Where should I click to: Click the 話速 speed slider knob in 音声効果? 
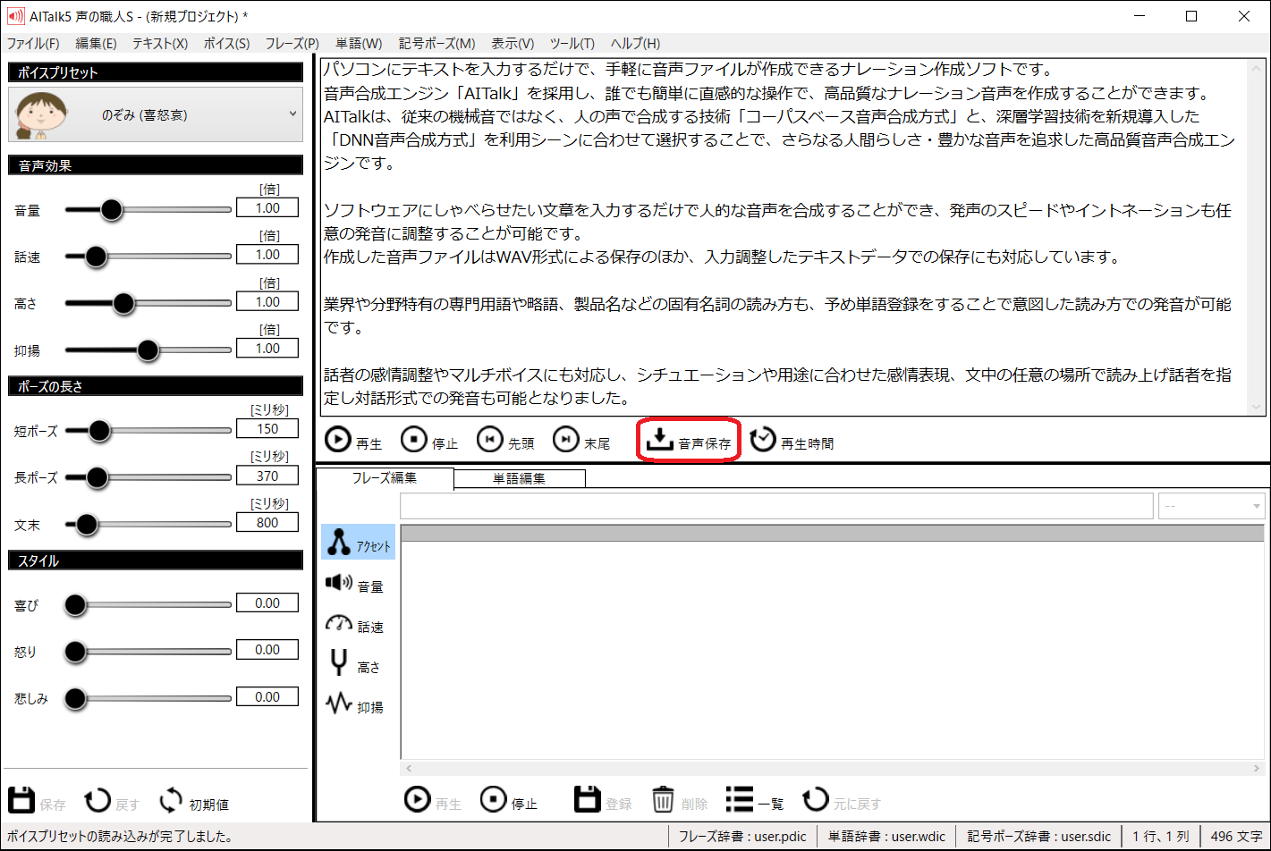(96, 257)
